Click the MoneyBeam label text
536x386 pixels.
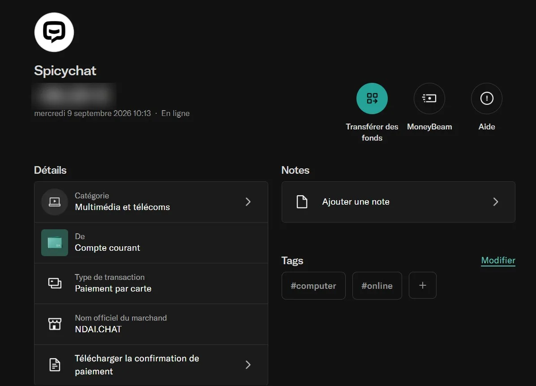429,127
